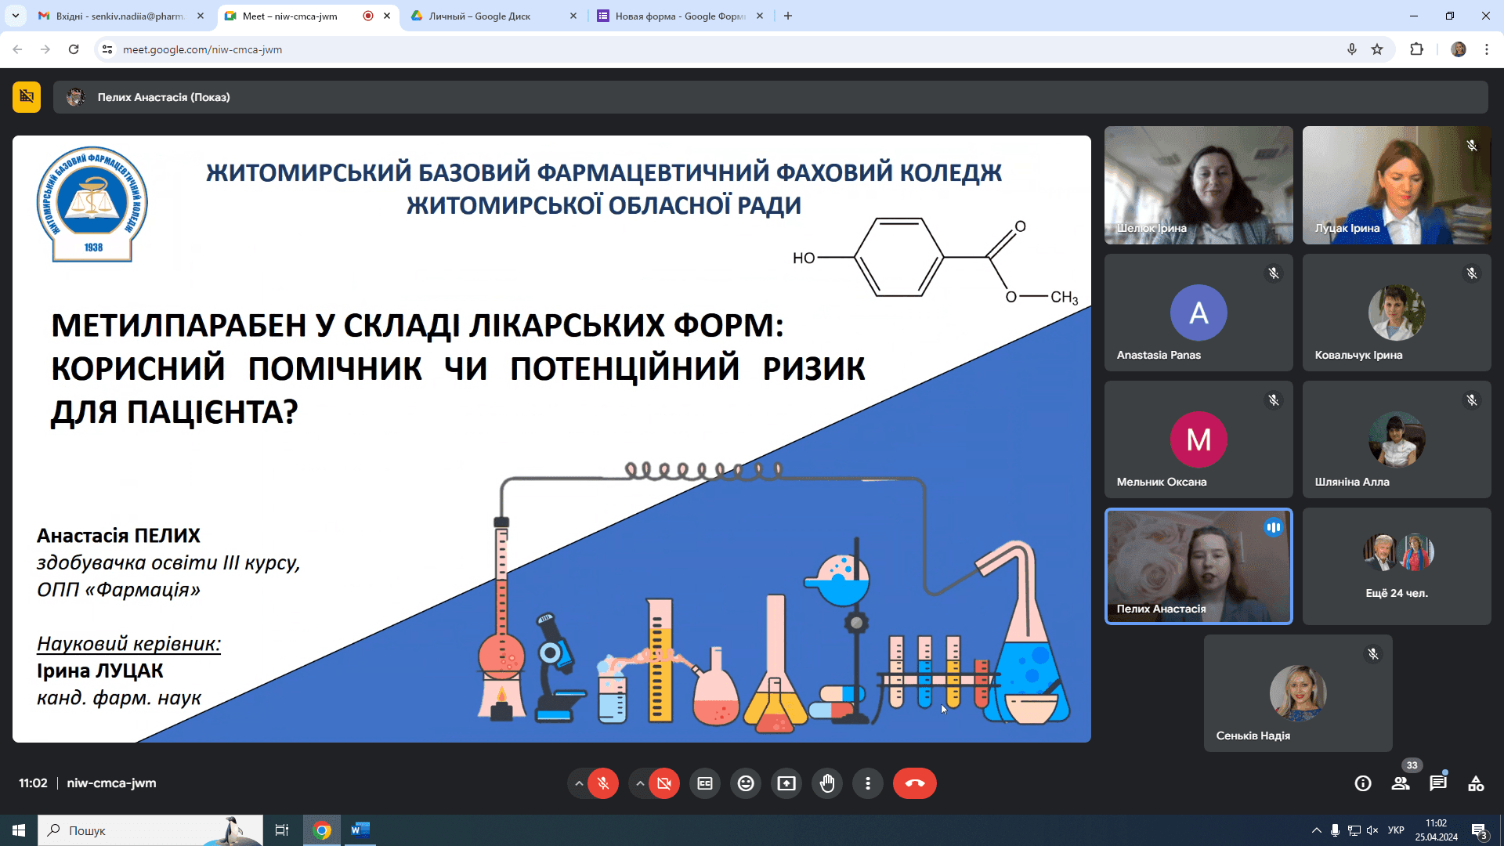Click the Present now screen share icon
This screenshot has height=846, width=1504.
[x=786, y=783]
